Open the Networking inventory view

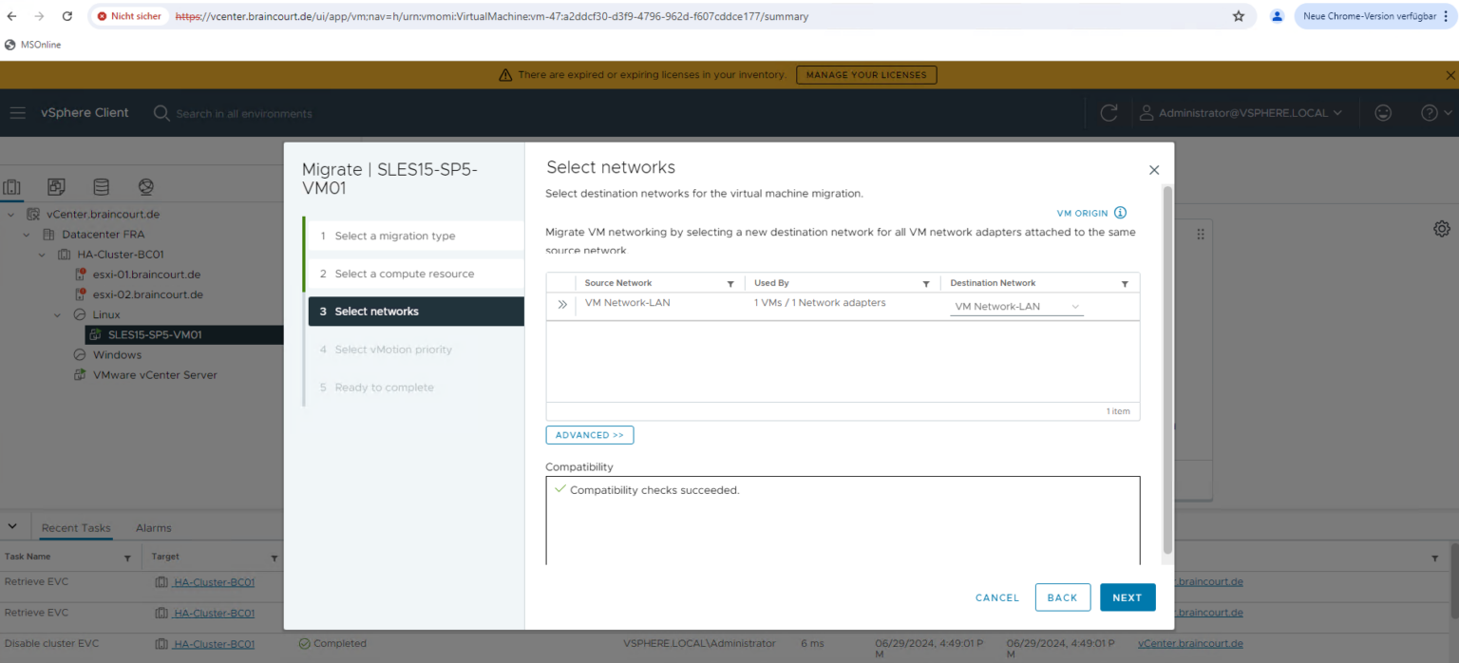pyautogui.click(x=144, y=186)
